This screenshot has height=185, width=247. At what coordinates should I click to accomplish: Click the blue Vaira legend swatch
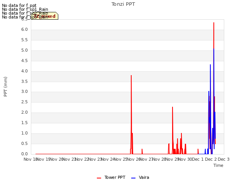pos(133,178)
